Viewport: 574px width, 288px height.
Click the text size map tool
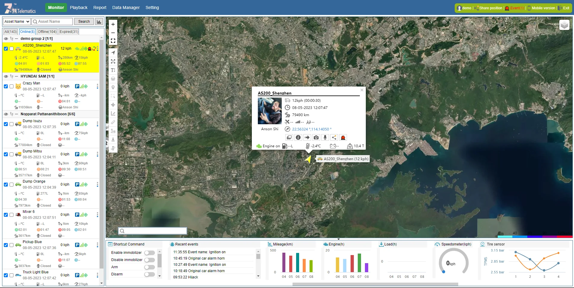(113, 70)
